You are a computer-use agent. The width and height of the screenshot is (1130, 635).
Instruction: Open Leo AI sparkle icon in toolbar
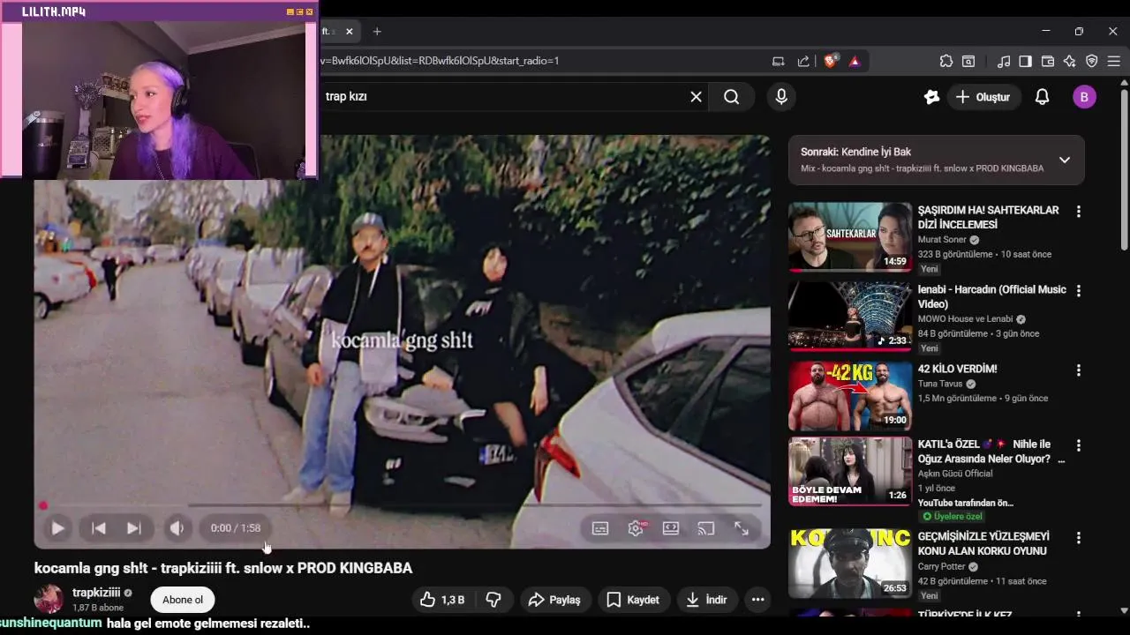(x=1070, y=61)
